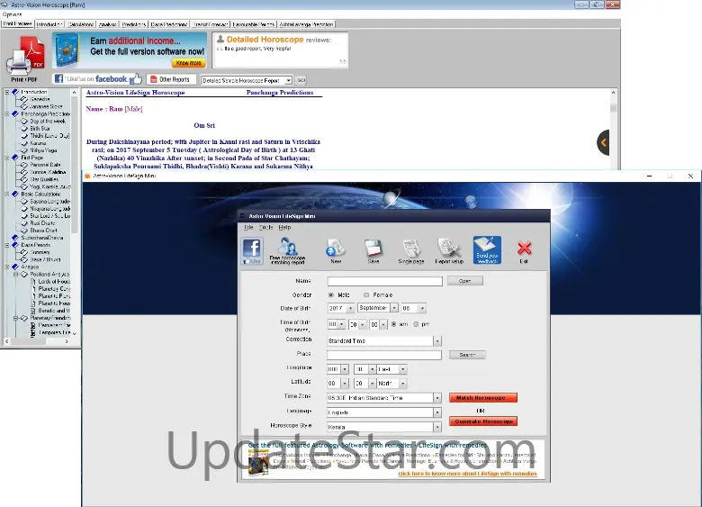
Task: Click the report pane vertical scrollbar up arrow
Action: click(613, 92)
